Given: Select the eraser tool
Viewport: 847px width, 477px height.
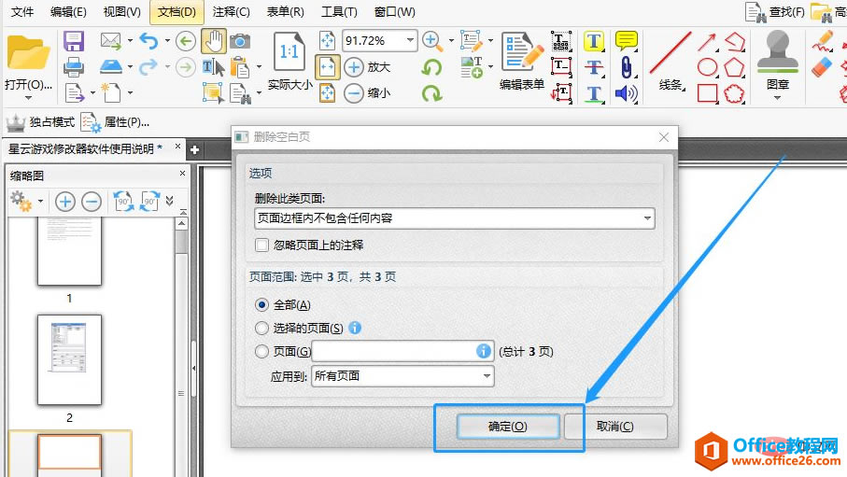Looking at the screenshot, I should 822,67.
